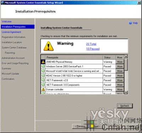The image size is (142, 133).
Task: Click passed checkmark beside .NET Framework v2.0
Action: coord(43,80)
